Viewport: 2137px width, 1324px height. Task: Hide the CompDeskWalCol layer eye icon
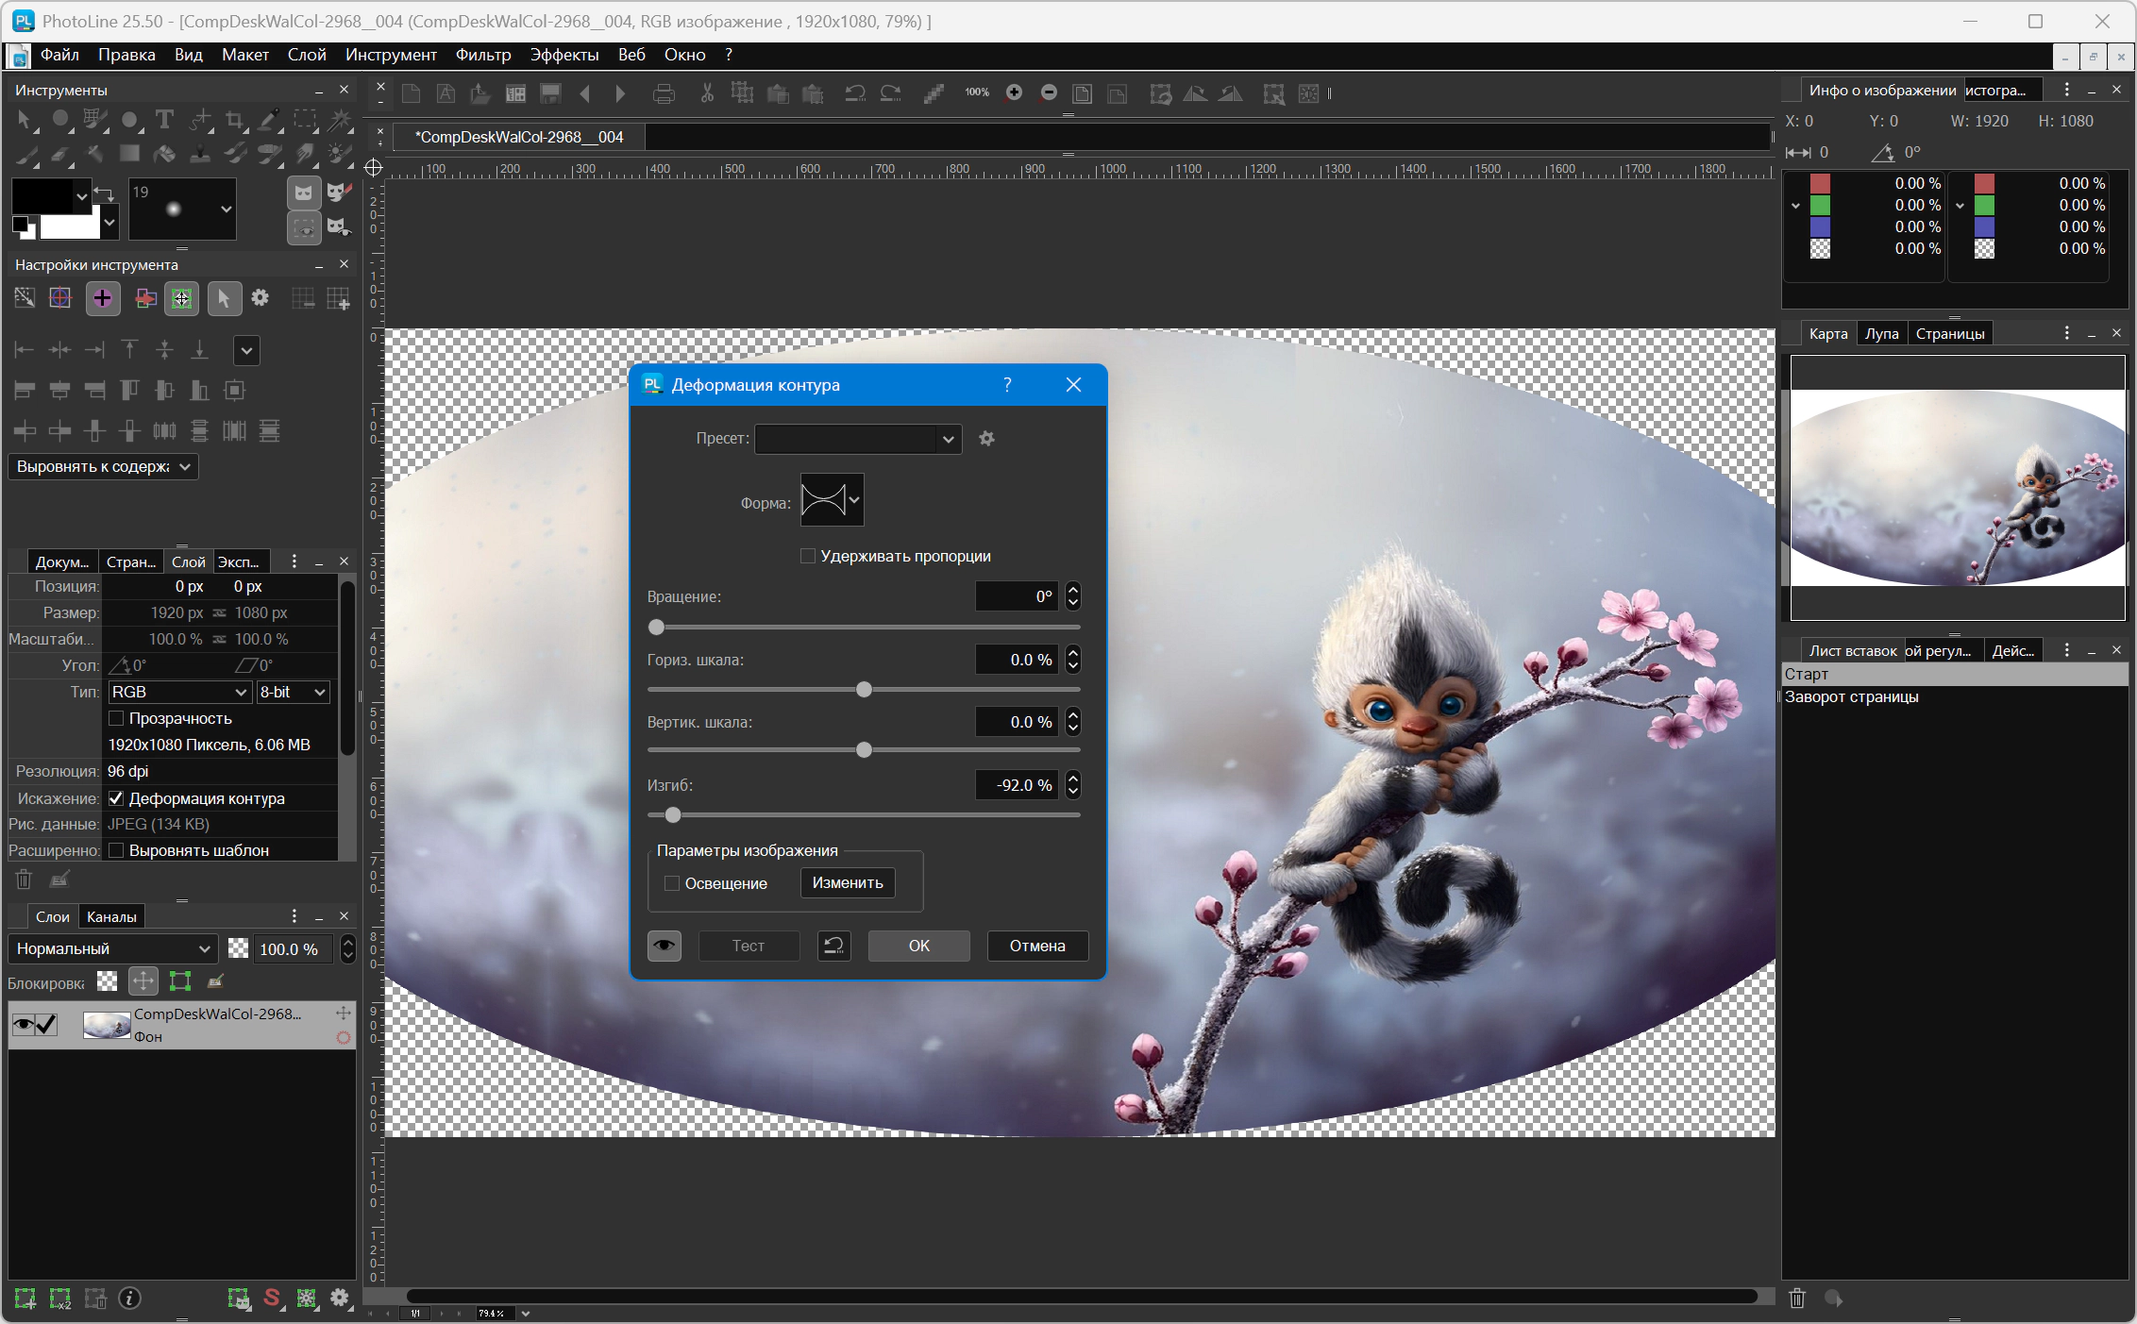pos(23,1024)
